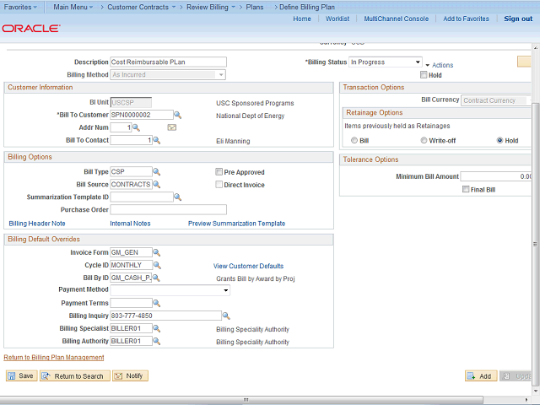
Task: Open the Payment Method dropdown
Action: pos(226,290)
